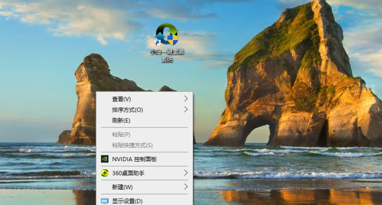Choose 新建(W) in the context menu
382x205 pixels.
pyautogui.click(x=144, y=187)
